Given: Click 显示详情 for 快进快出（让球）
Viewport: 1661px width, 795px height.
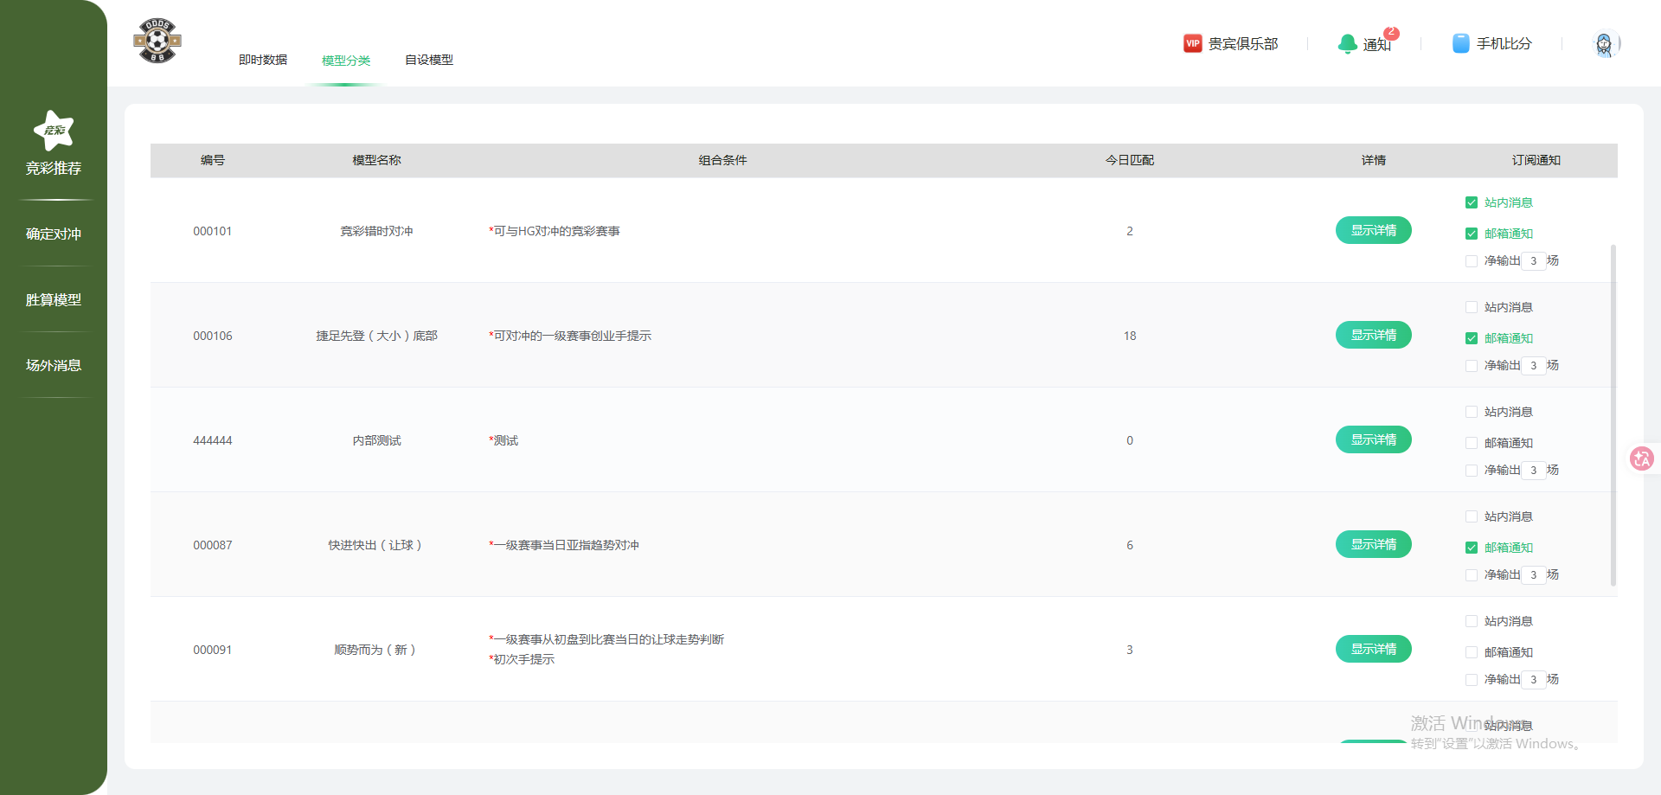Looking at the screenshot, I should [x=1373, y=544].
